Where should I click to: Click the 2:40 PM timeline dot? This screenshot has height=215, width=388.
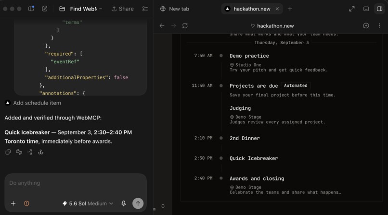(x=221, y=178)
